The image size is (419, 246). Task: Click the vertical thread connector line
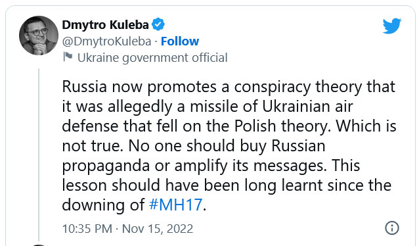click(39, 155)
